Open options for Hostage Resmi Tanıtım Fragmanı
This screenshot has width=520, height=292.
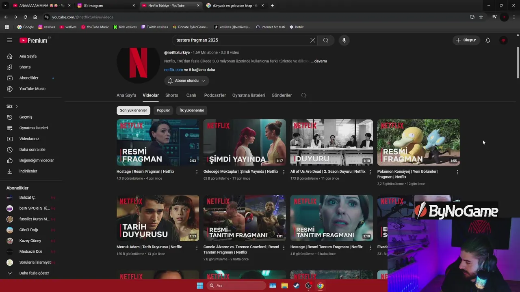click(370, 248)
